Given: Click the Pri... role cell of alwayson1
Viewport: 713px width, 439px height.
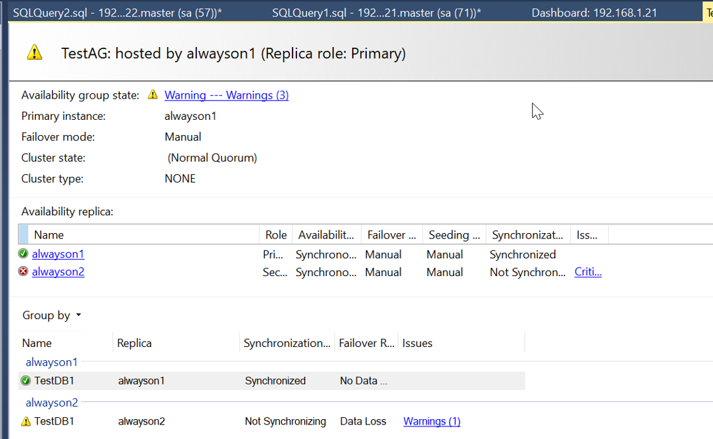Looking at the screenshot, I should [273, 254].
